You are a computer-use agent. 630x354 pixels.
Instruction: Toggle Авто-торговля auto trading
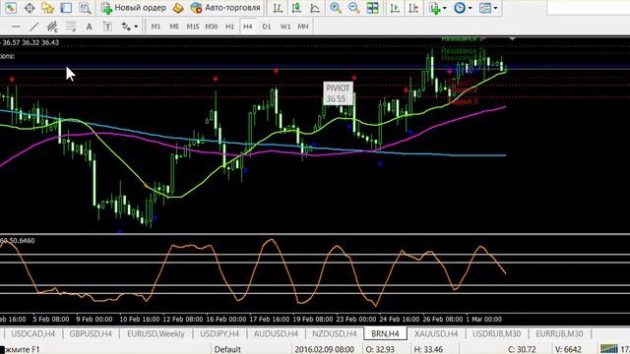point(225,8)
